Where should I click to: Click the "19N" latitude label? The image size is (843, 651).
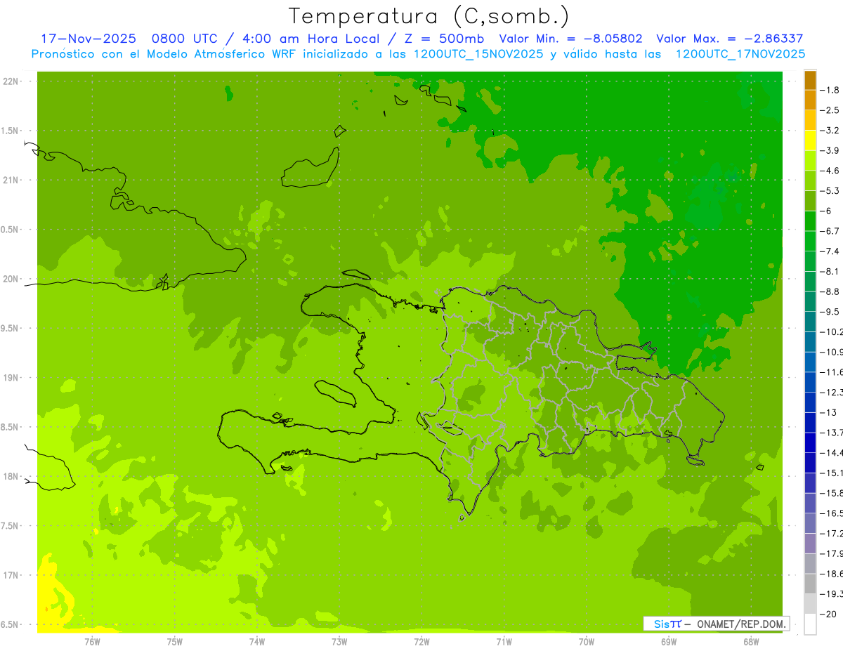pyautogui.click(x=11, y=378)
